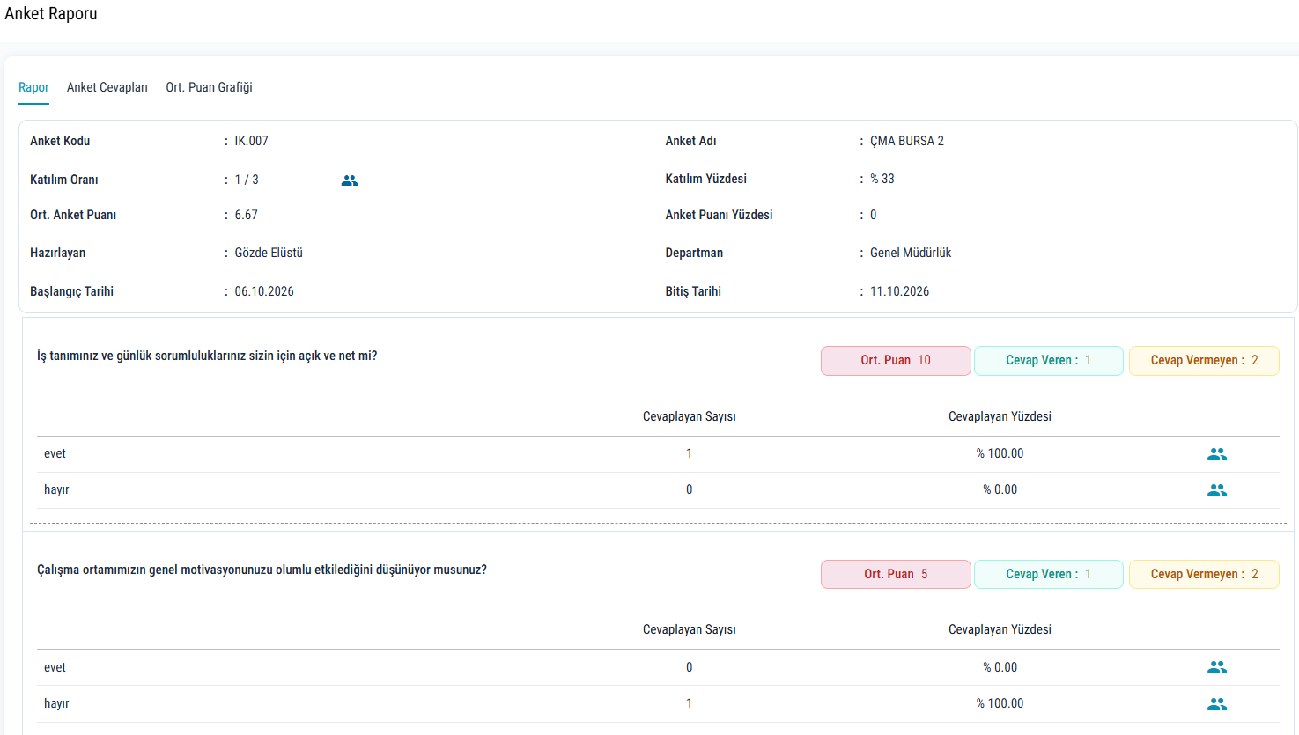Screen dimensions: 1299x735
Task: Select evet answer in first question
Action: click(55, 453)
